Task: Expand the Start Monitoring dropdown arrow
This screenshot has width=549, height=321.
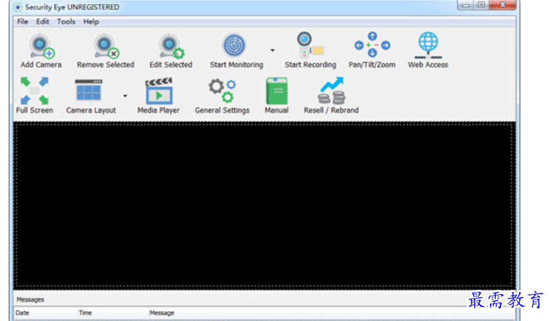Action: 273,51
